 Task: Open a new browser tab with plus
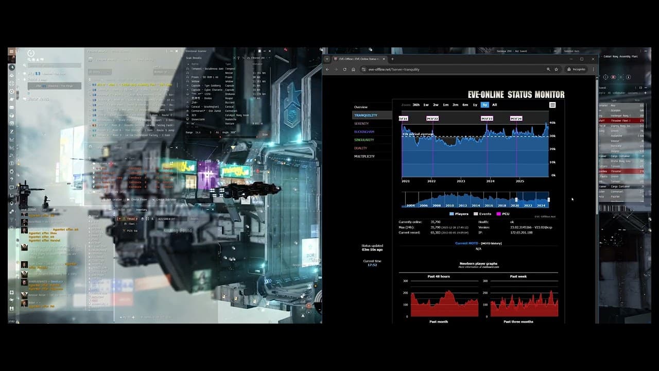click(392, 59)
